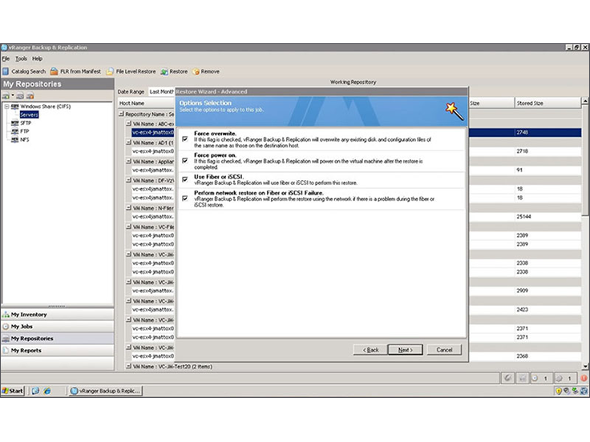Viewport: 590px width, 442px height.
Task: Collapse the VM Name : VC-JM-Test20 group
Action: [x=128, y=366]
